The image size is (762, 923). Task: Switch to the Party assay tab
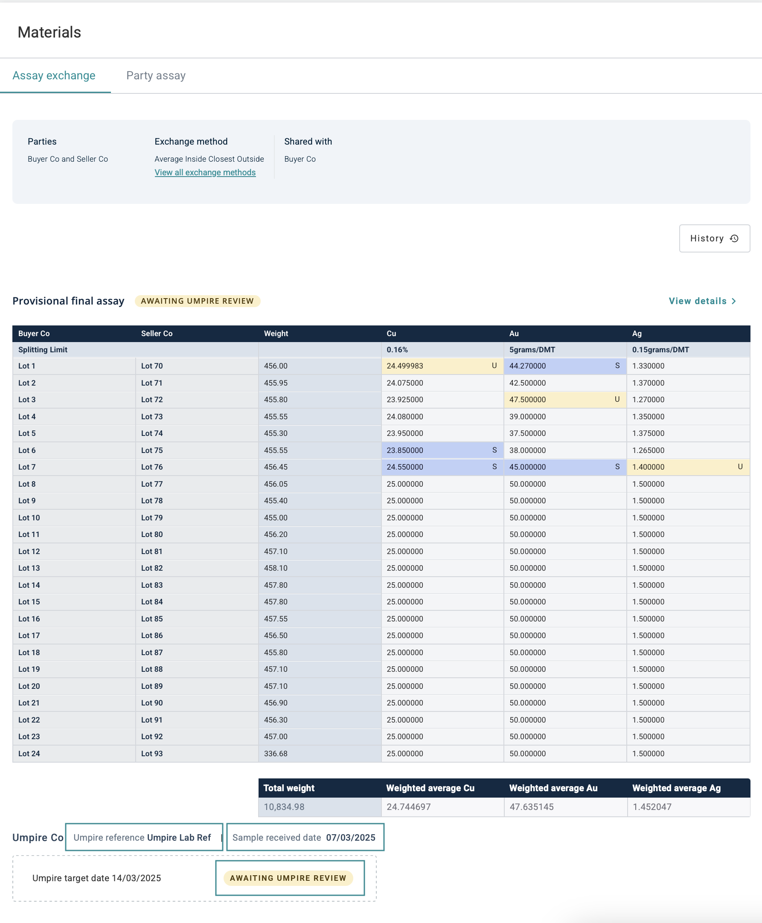(156, 75)
